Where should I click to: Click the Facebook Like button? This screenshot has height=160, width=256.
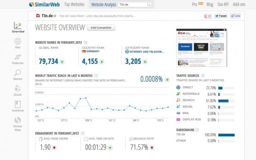[235, 16]
